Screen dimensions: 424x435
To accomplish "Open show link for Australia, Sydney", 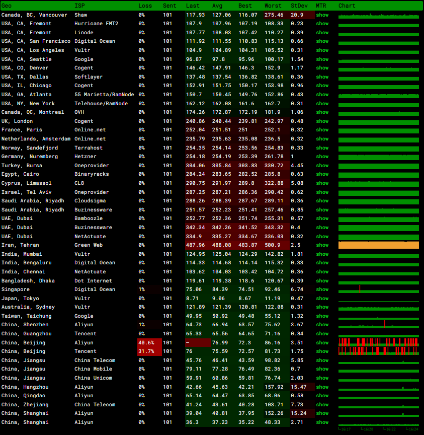I will 322,307.
